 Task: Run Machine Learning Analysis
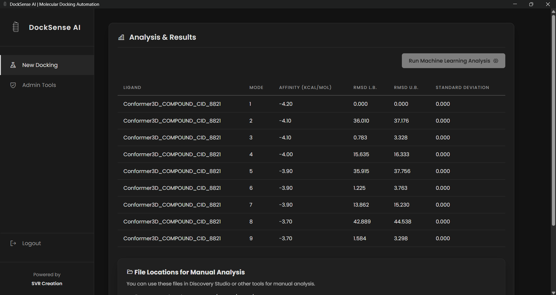click(x=453, y=61)
